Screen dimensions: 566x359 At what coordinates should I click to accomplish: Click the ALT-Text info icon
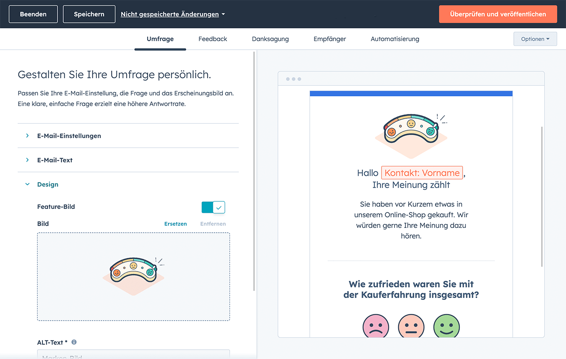pyautogui.click(x=74, y=342)
